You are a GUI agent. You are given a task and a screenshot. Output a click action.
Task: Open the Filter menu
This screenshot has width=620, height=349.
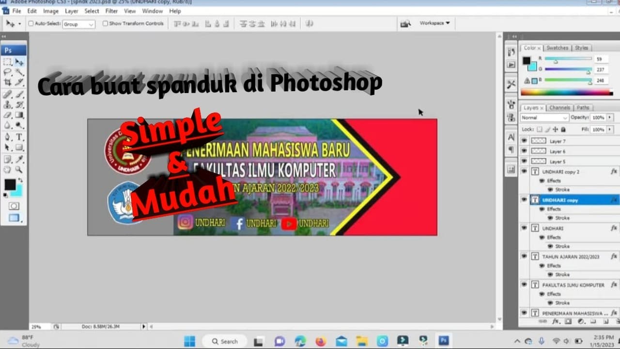tap(111, 11)
